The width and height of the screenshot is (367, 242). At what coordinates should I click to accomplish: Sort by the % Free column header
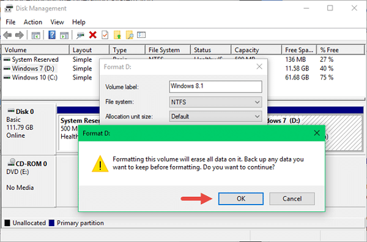341,50
